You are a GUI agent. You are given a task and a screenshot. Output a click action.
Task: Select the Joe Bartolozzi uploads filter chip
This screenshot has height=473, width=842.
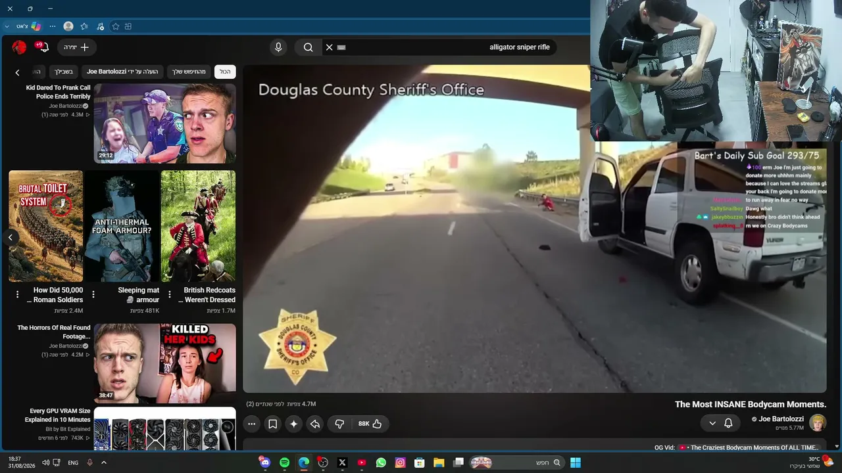point(122,72)
